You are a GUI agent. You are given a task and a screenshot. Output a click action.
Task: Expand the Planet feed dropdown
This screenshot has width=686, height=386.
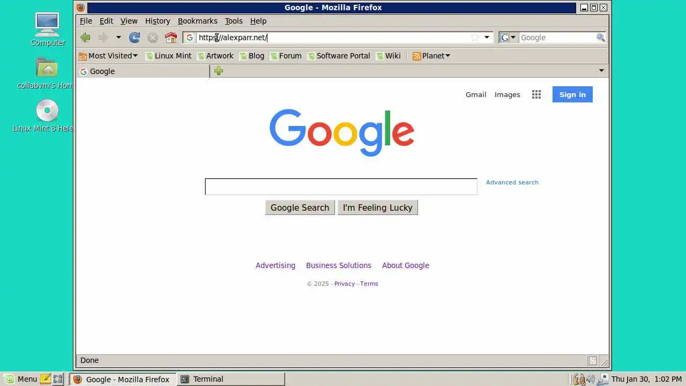[x=431, y=56]
